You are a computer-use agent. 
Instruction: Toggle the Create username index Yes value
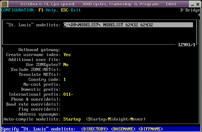pyautogui.click(x=67, y=55)
